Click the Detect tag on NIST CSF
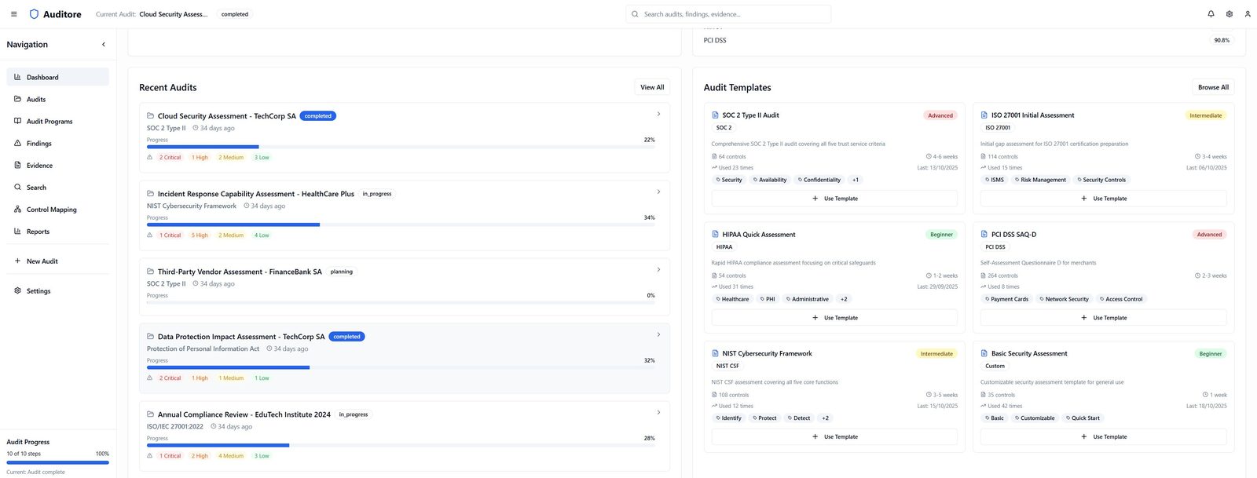Screen dimensions: 1257x478 coord(798,418)
